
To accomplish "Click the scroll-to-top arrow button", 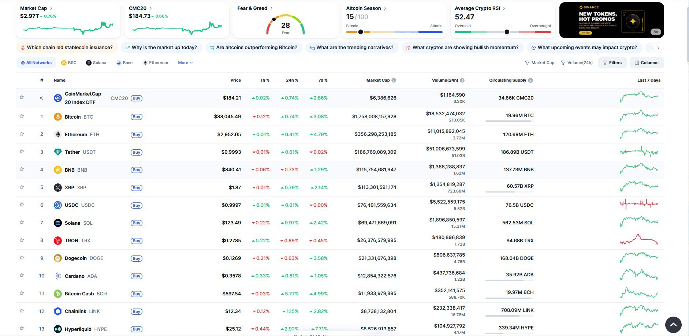I will pos(673,325).
